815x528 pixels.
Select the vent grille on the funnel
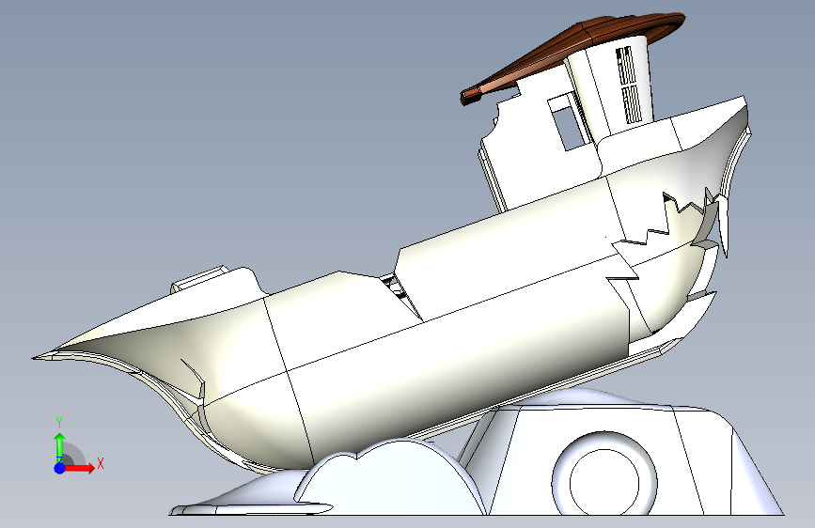point(629,85)
